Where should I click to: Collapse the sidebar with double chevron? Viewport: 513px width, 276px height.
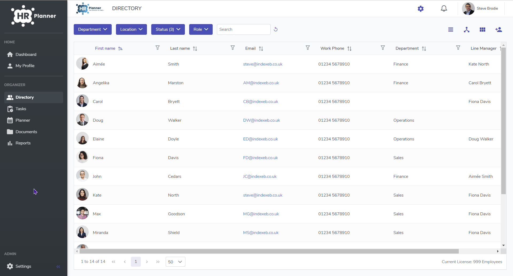tap(58, 266)
